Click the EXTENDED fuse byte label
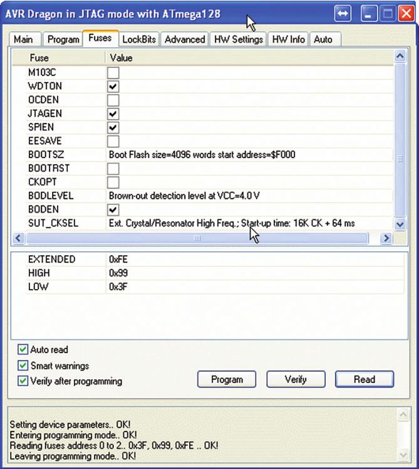This screenshot has height=469, width=419. [52, 260]
